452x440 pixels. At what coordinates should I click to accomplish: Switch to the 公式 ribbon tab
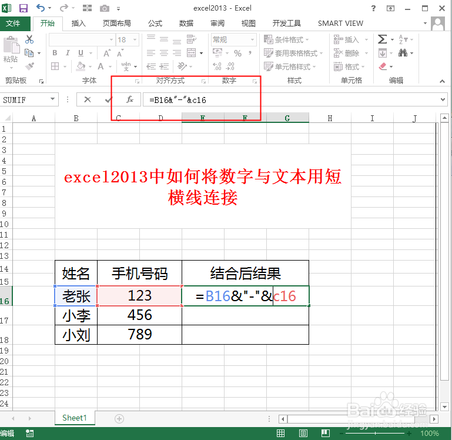tap(155, 23)
